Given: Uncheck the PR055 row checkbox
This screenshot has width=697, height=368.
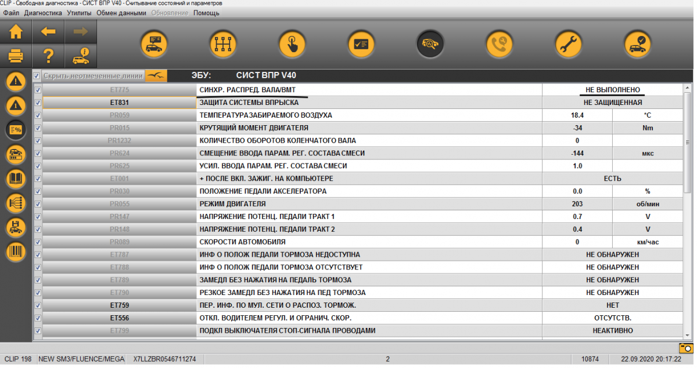Looking at the screenshot, I should click(x=38, y=204).
